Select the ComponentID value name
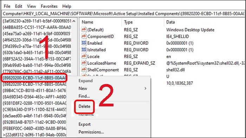Screen dimensions: 246x138 click(101, 36)
